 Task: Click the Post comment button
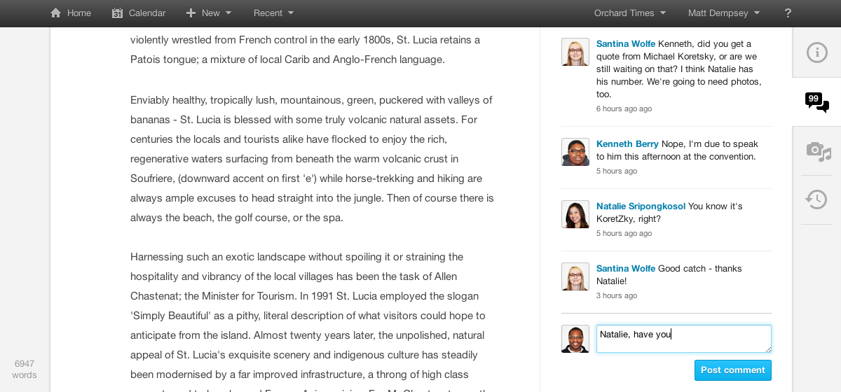[732, 370]
